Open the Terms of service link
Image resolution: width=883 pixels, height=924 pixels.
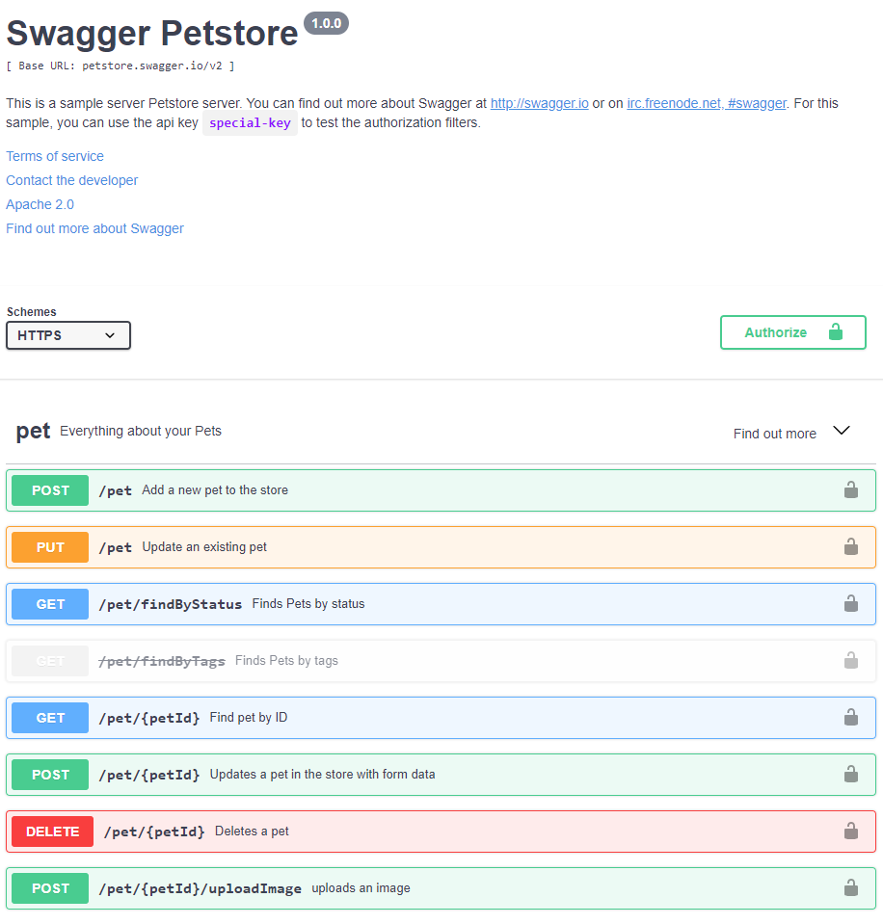[55, 156]
